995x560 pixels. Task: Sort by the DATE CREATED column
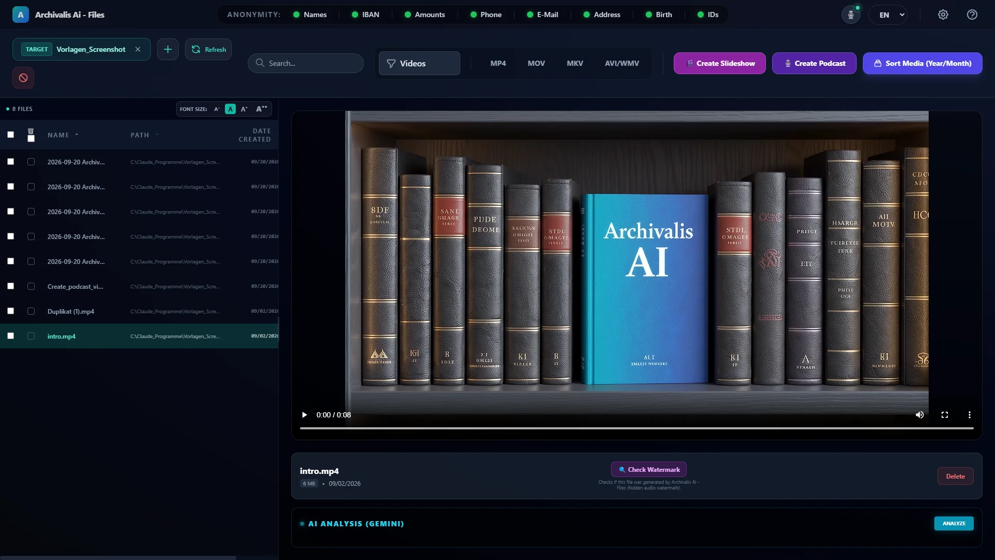tap(255, 135)
